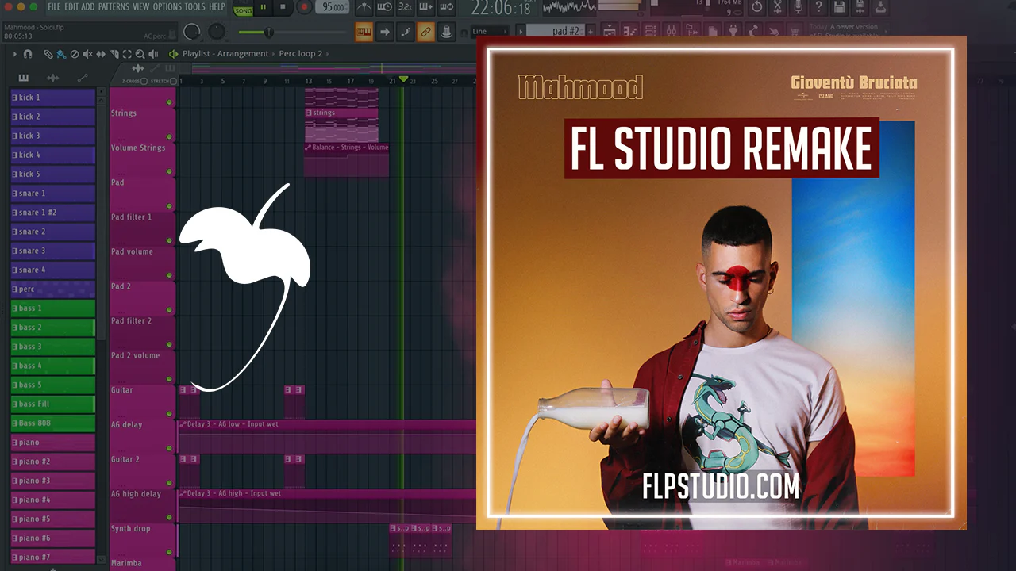This screenshot has height=571, width=1016.
Task: Open the Line snap dropdown
Action: click(490, 32)
